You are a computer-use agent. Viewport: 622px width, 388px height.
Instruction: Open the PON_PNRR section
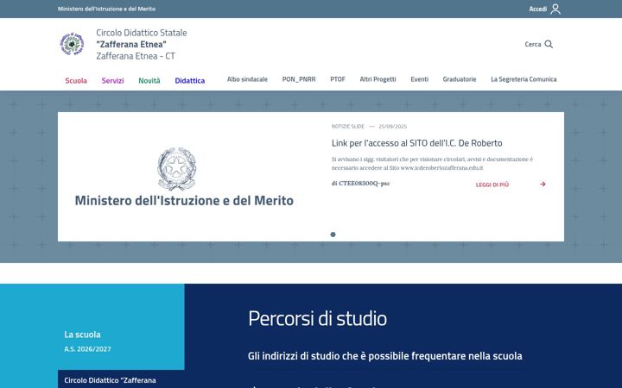coord(299,79)
